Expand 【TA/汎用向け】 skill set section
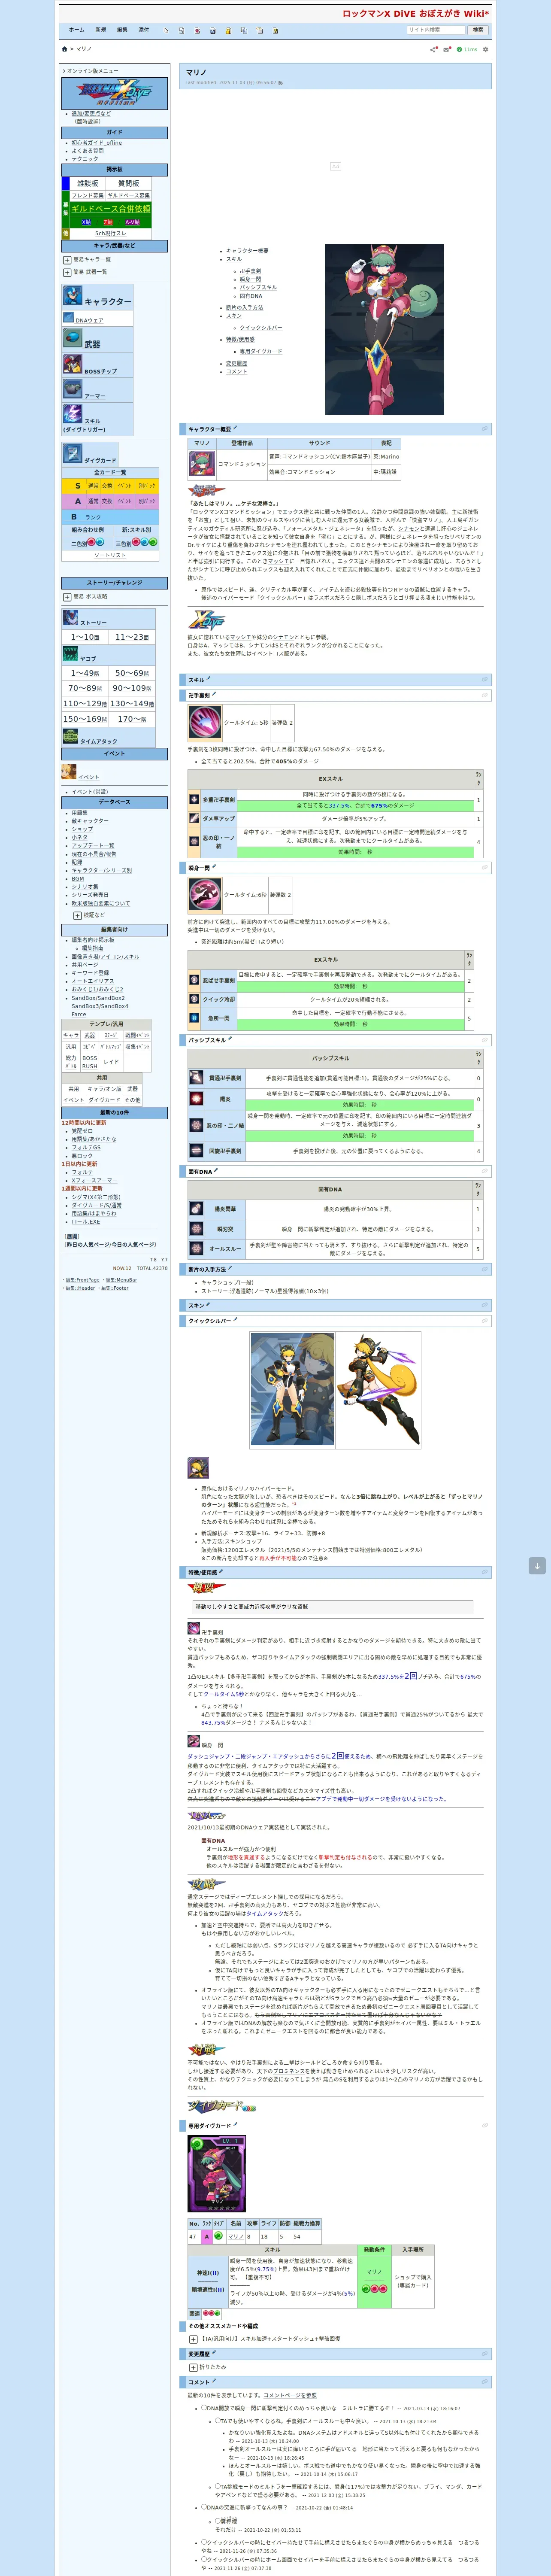Screen dimensions: 551x2576 point(193,2339)
